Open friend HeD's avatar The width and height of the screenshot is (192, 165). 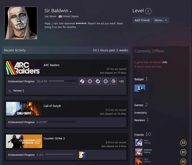pyautogui.click(x=139, y=161)
